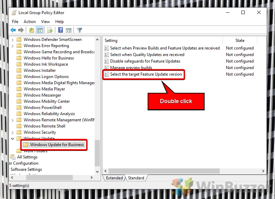Select 'Select when Preview Builds and Feature Updates' policy
The image size is (275, 199).
(165, 48)
